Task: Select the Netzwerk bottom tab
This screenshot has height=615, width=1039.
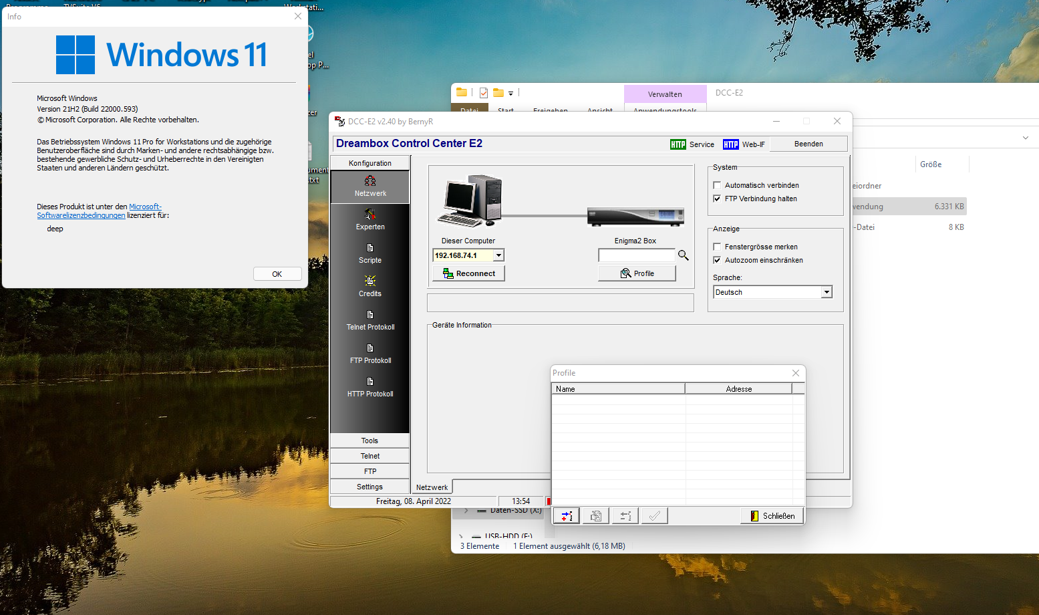Action: [x=432, y=487]
